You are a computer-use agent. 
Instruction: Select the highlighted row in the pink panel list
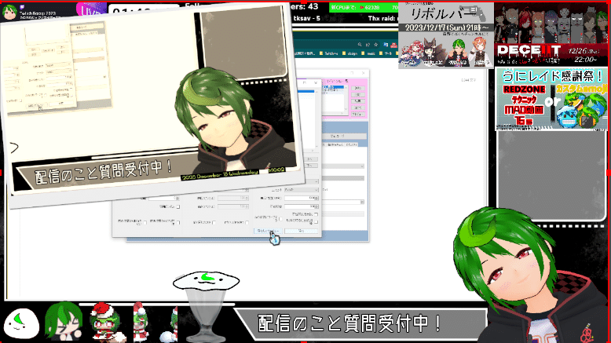click(333, 87)
